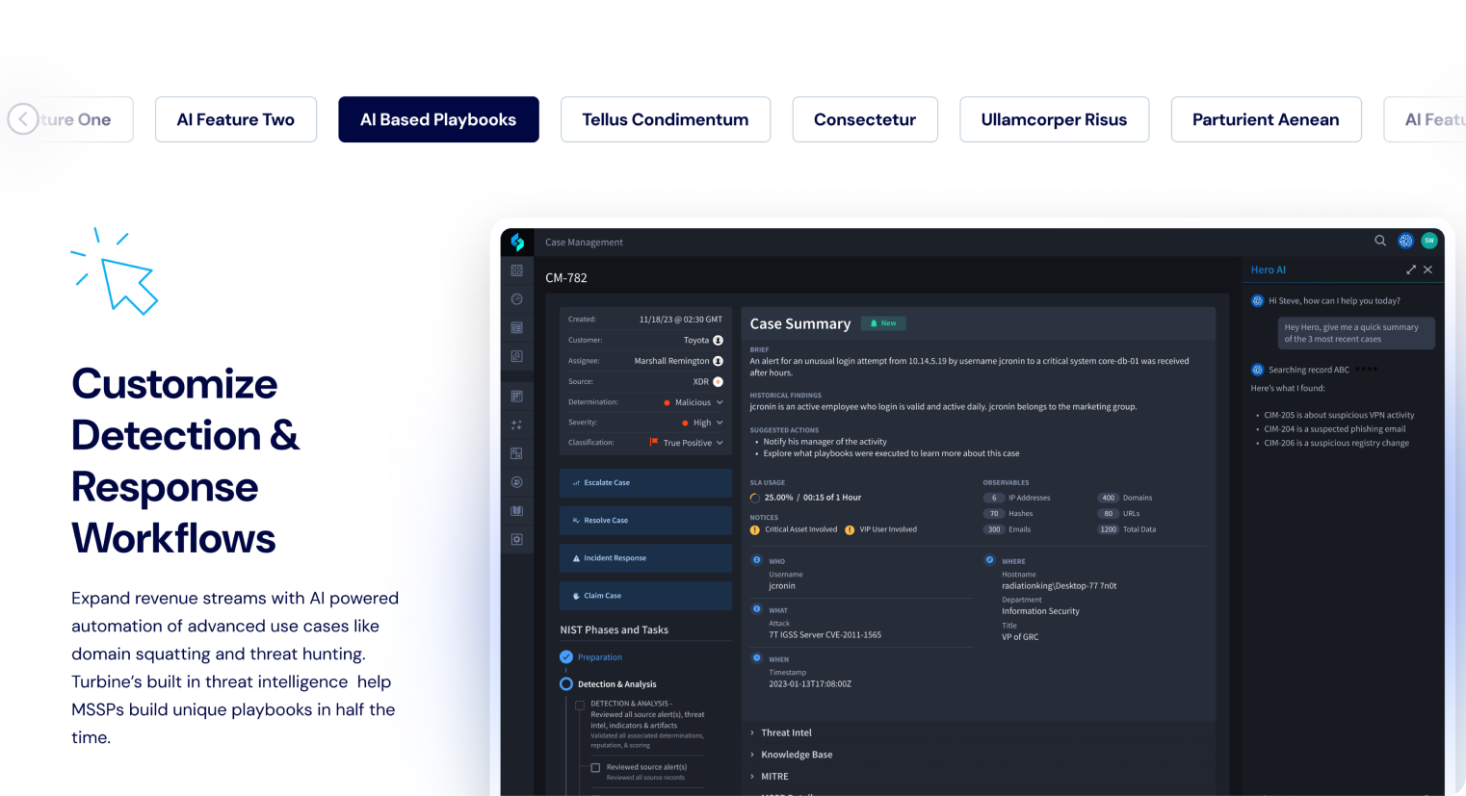
Task: Click the Claim Case button
Action: pyautogui.click(x=645, y=596)
